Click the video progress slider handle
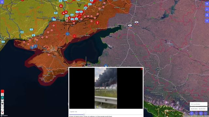 [84, 114]
